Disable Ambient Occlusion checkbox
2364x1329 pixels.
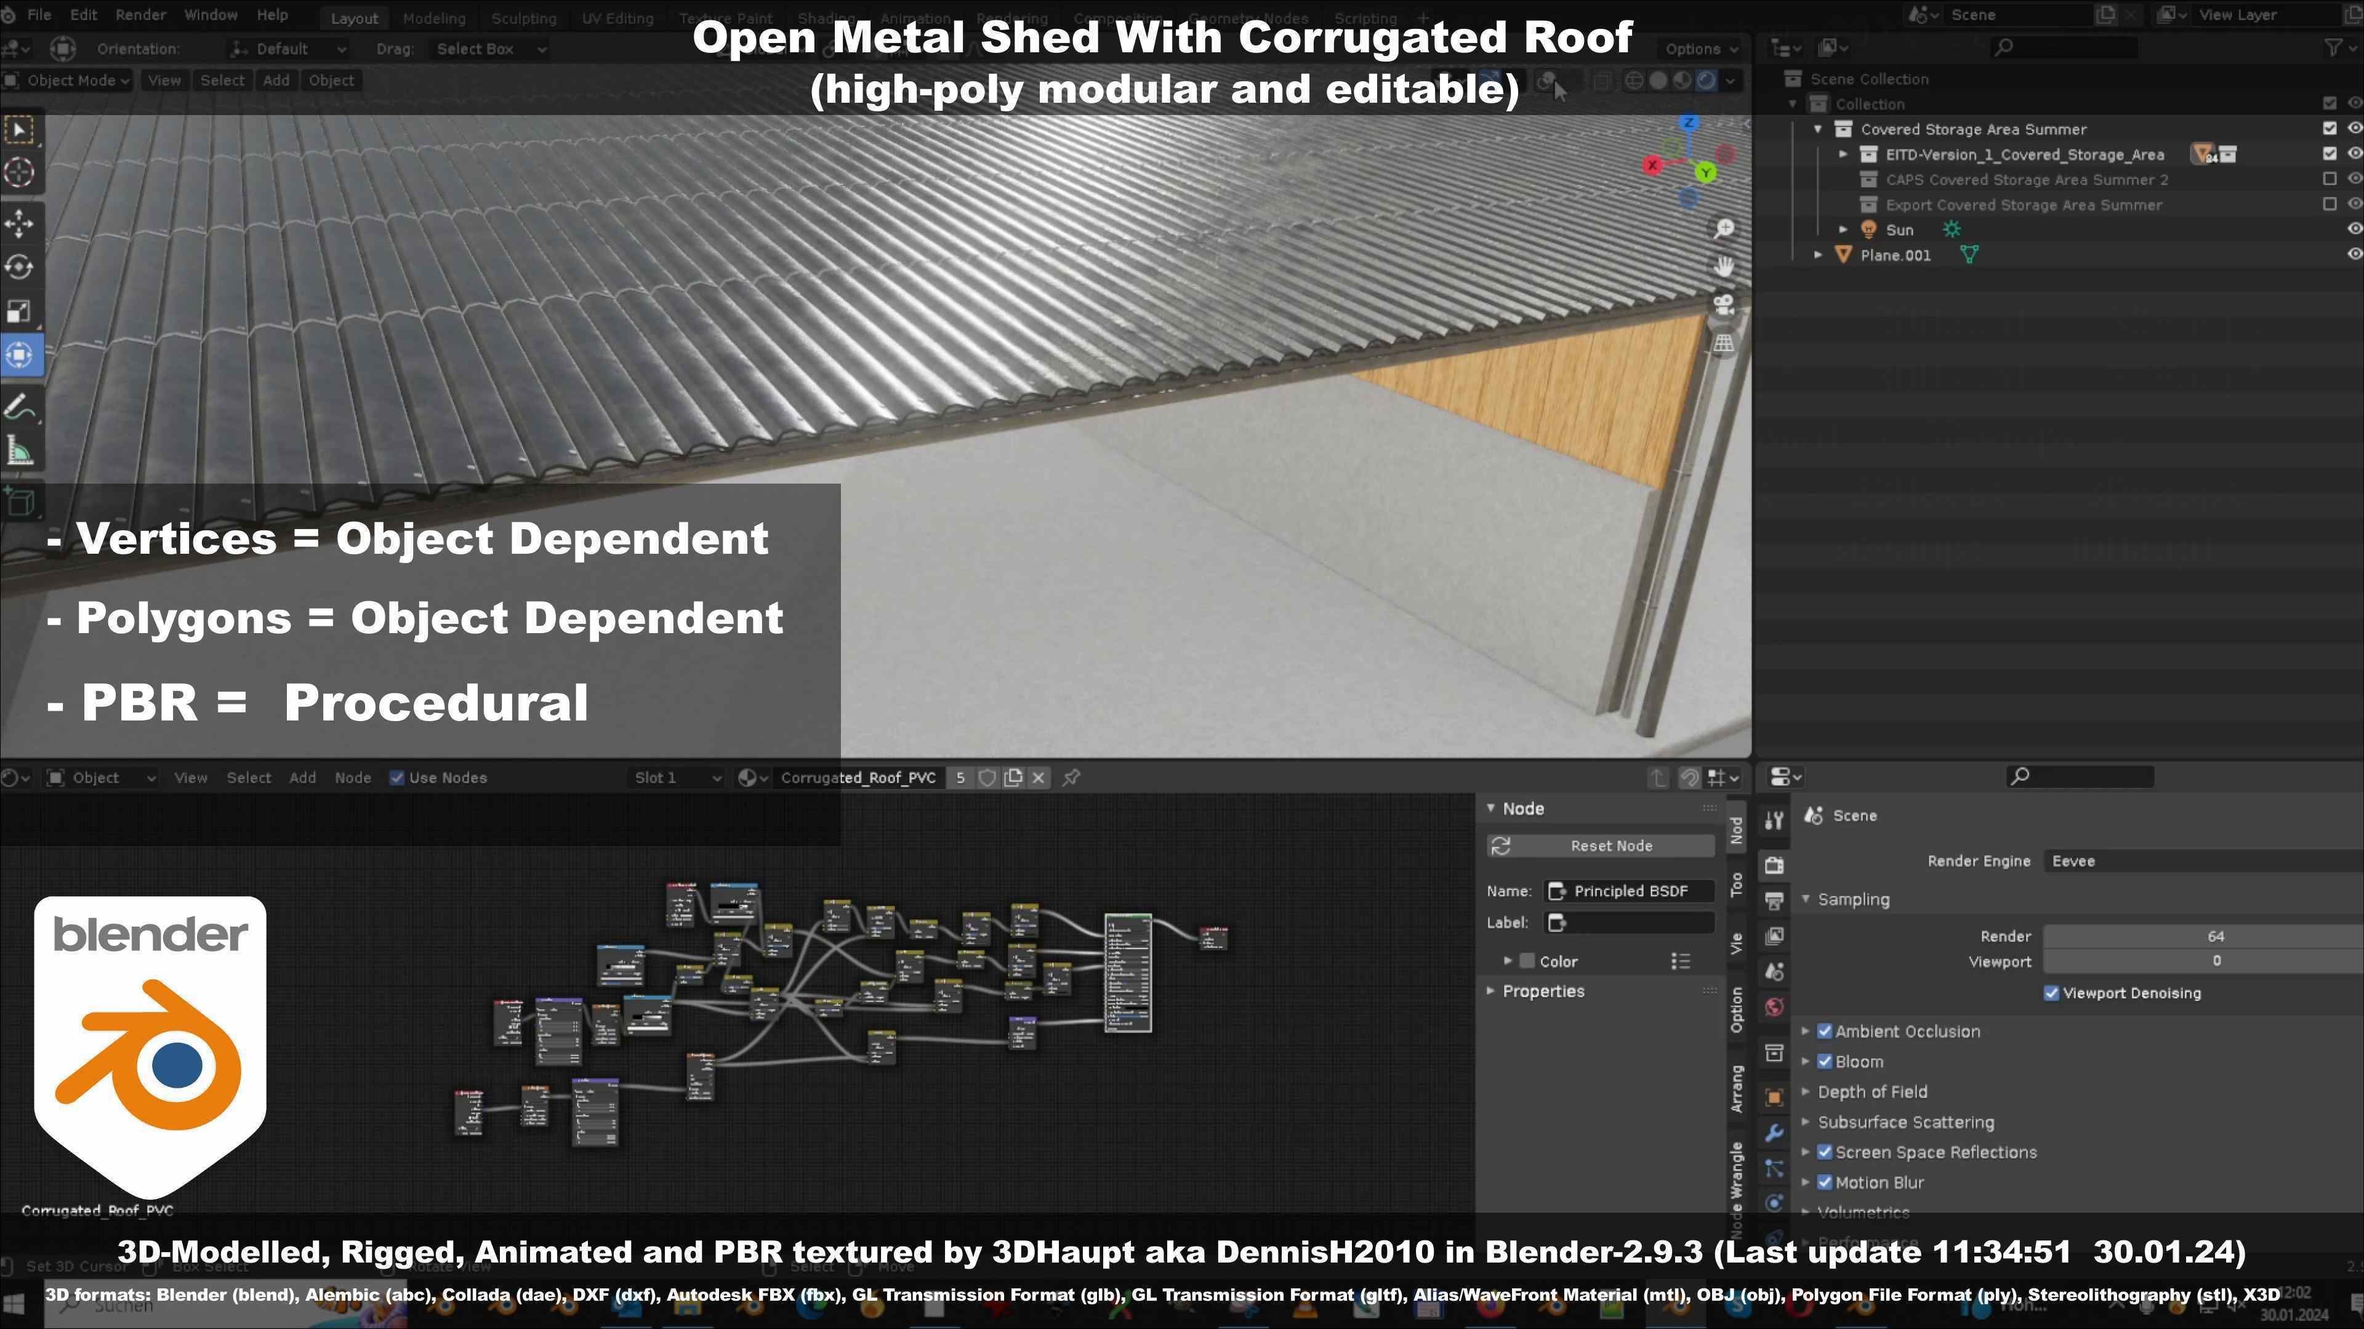coord(1825,1031)
